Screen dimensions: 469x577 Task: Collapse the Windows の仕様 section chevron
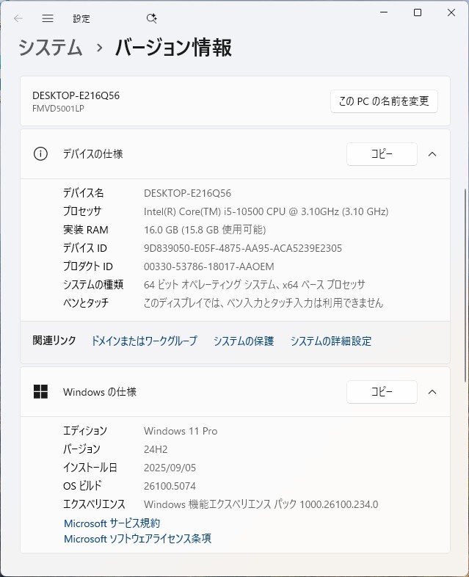tap(432, 392)
